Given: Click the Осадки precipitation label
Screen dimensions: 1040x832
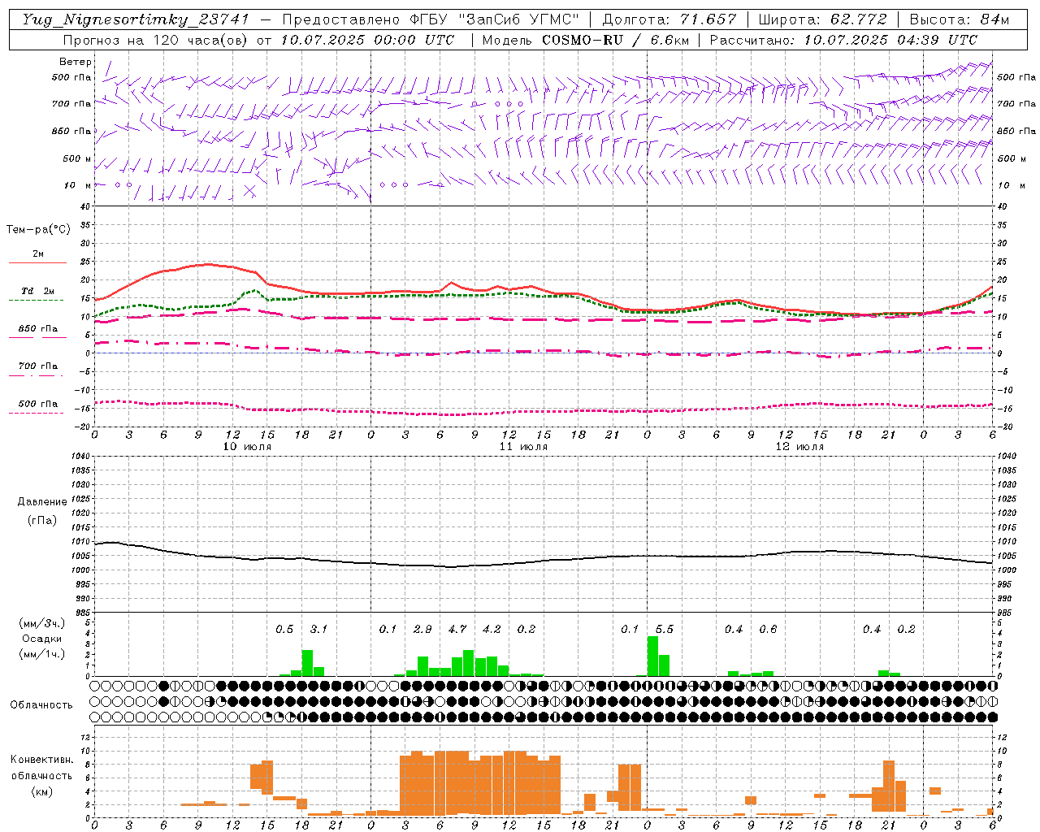Looking at the screenshot, I should 41,639.
